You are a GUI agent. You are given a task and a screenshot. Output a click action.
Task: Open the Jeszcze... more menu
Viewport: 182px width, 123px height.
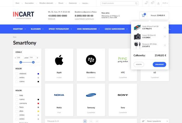coord(86,3)
